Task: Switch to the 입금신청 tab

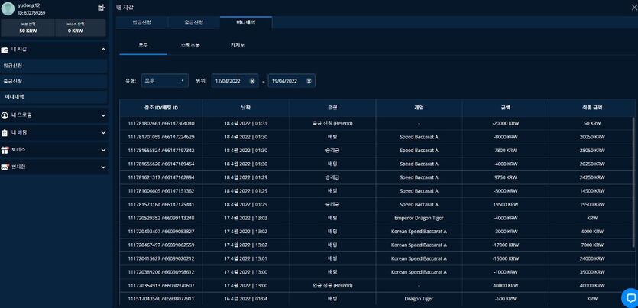Action: 141,22
